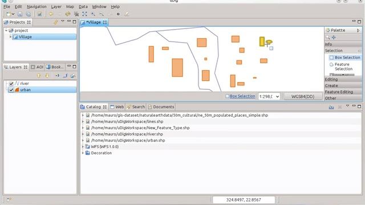Expand the lines.shp catalog entry

83,121
